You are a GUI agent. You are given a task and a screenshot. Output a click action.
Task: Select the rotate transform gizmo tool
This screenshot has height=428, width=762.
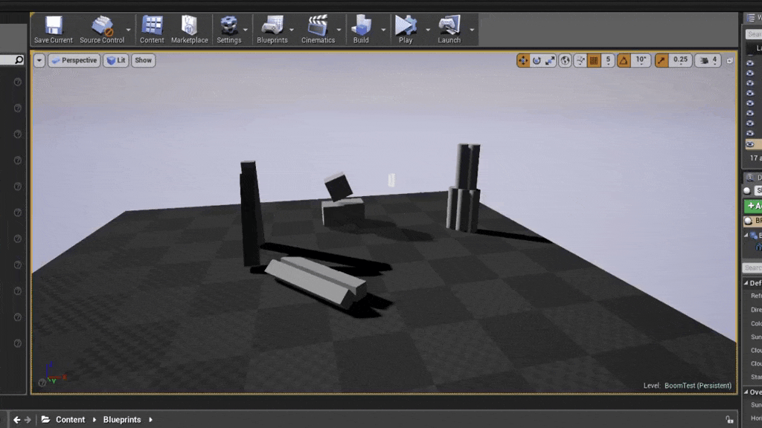pos(537,60)
